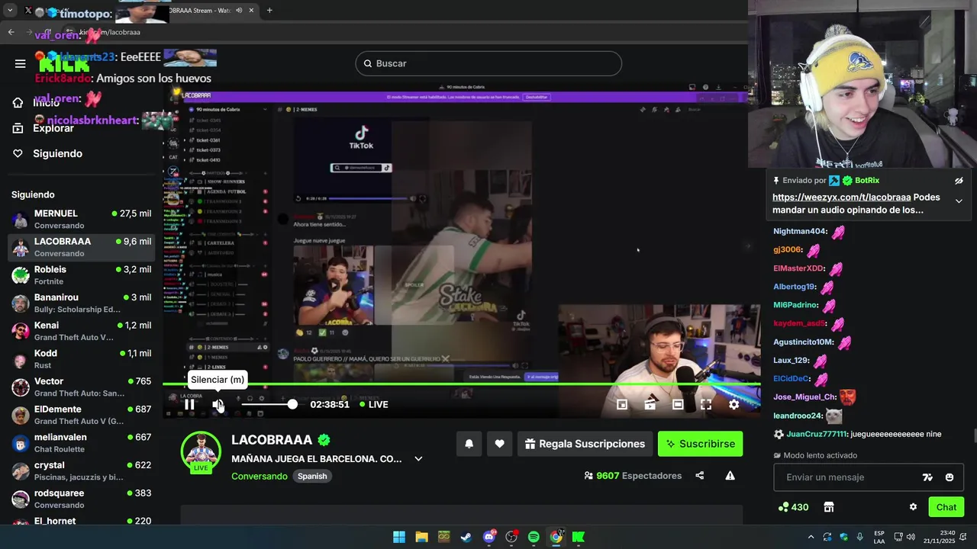Open Bananirou channel in following list

[x=81, y=303]
